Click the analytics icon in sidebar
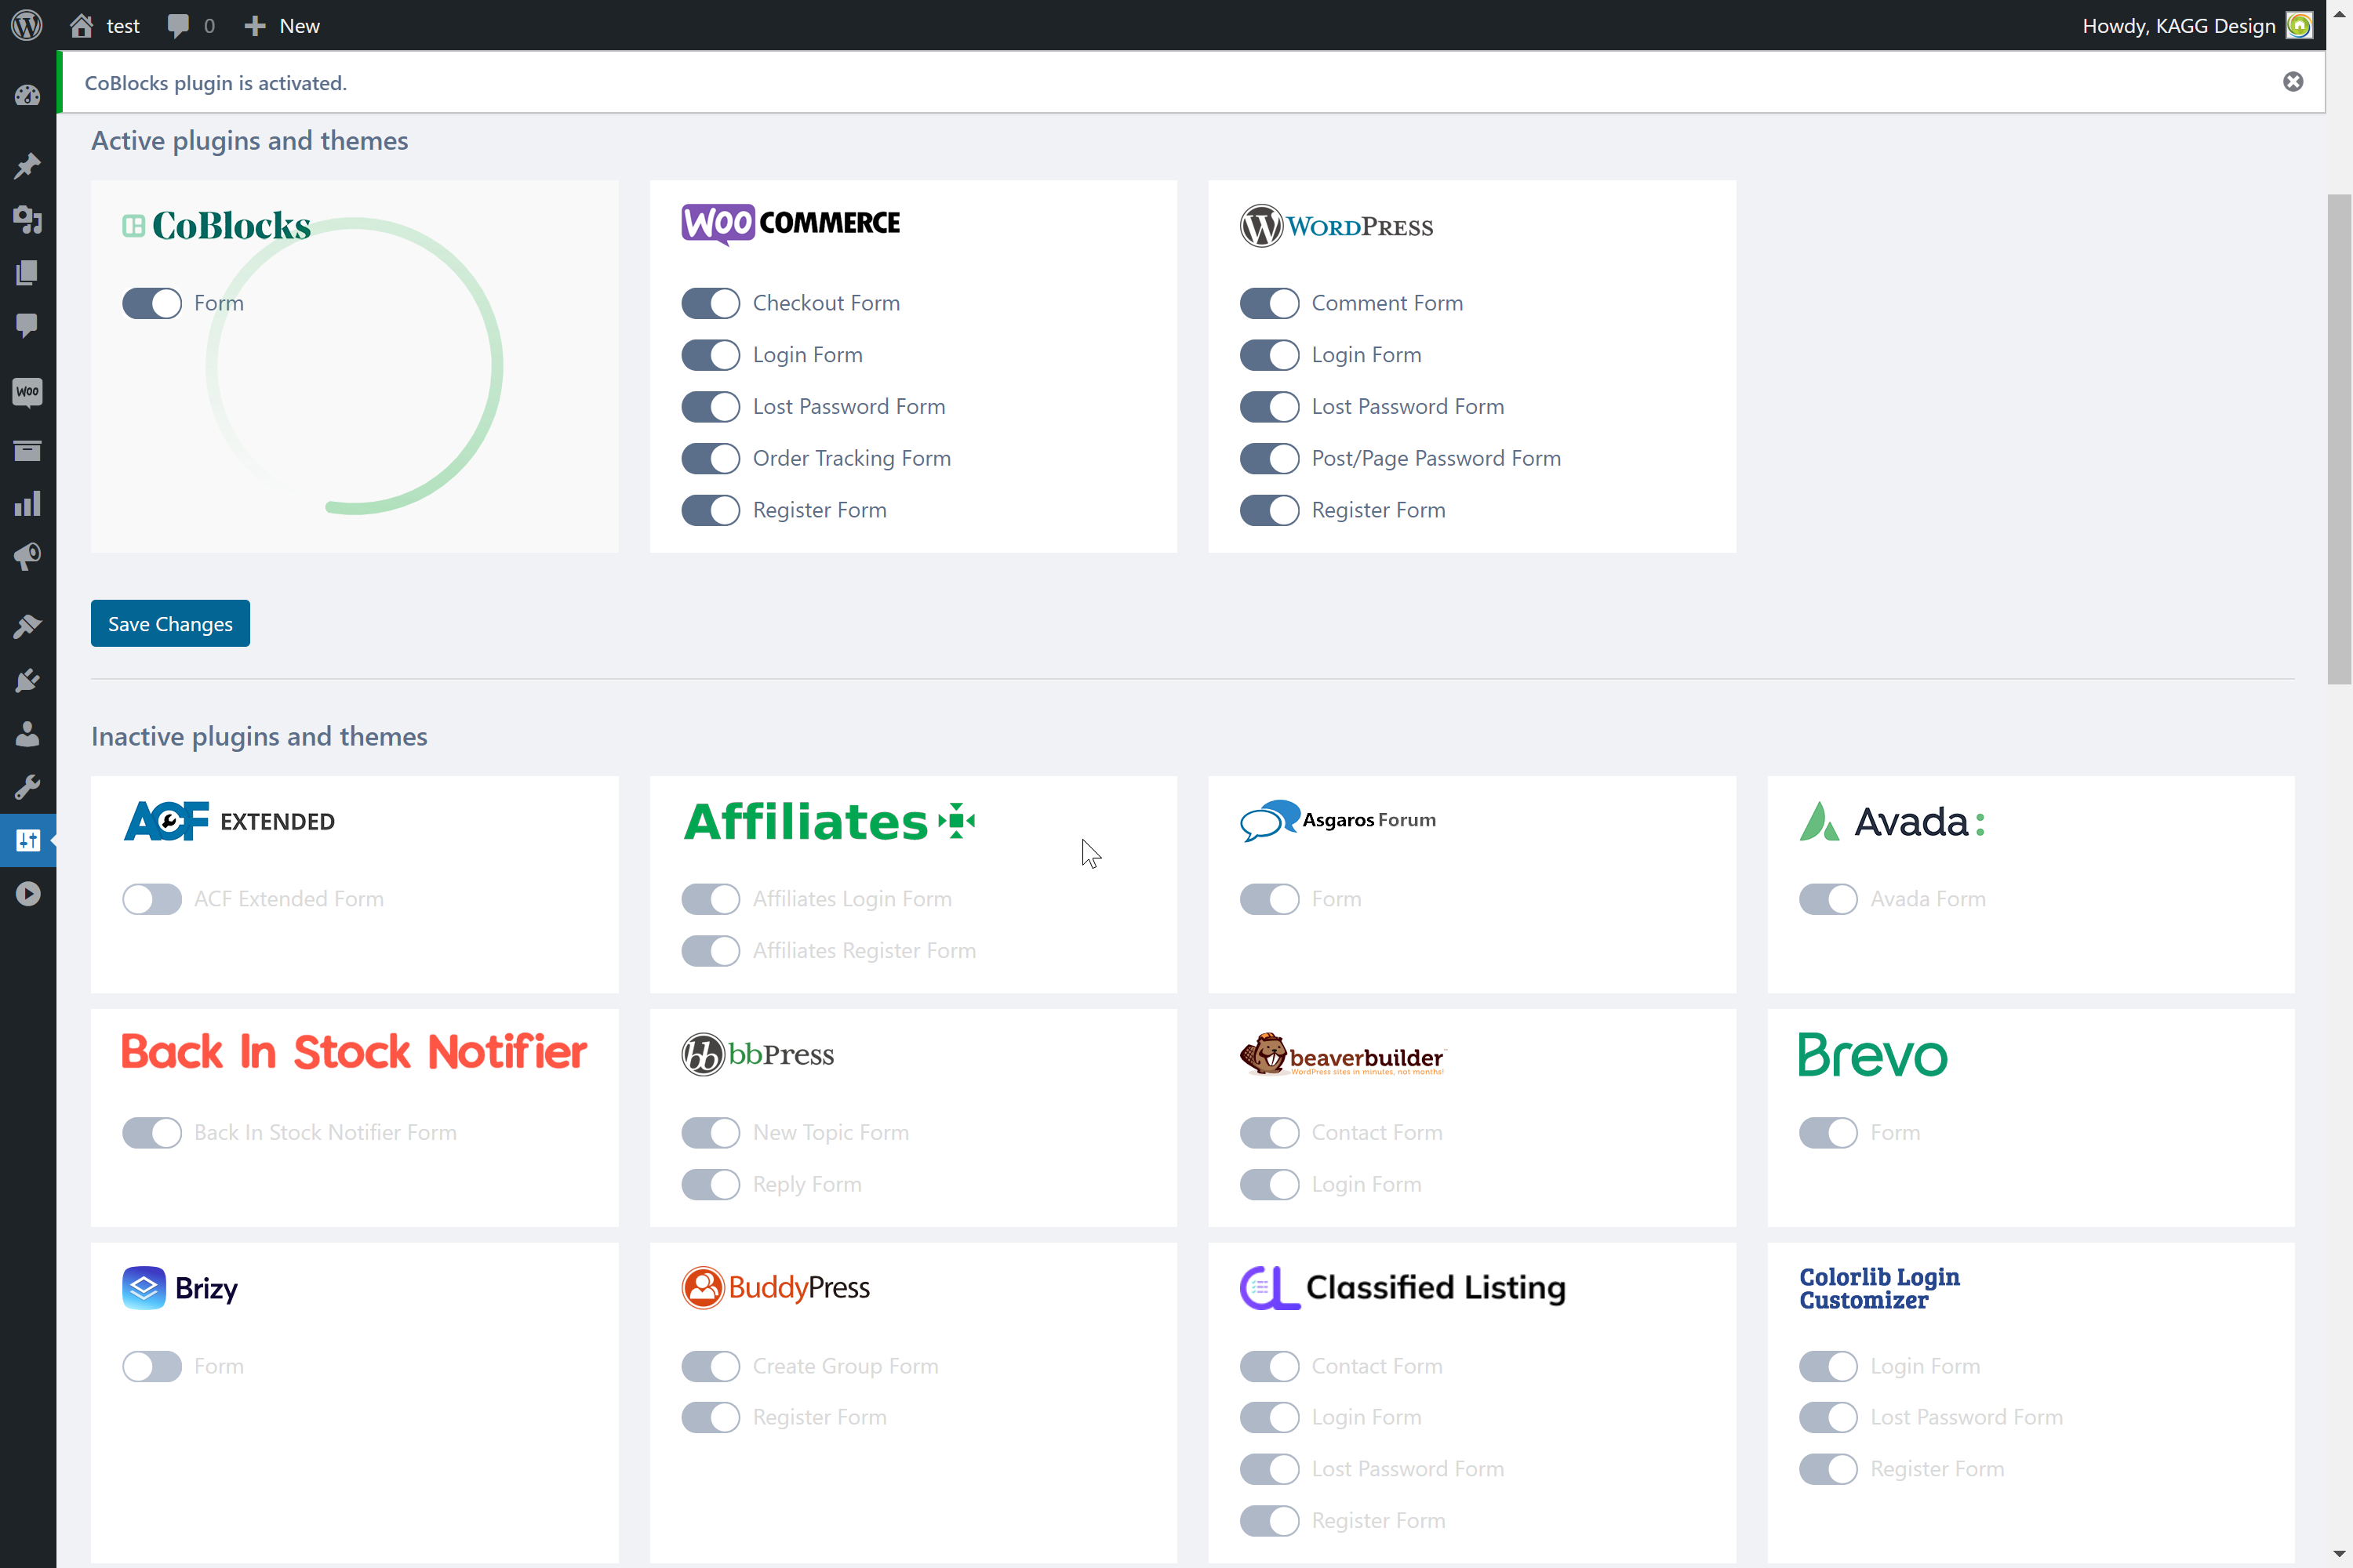Screen dimensions: 2353x1568 pyautogui.click(x=26, y=504)
